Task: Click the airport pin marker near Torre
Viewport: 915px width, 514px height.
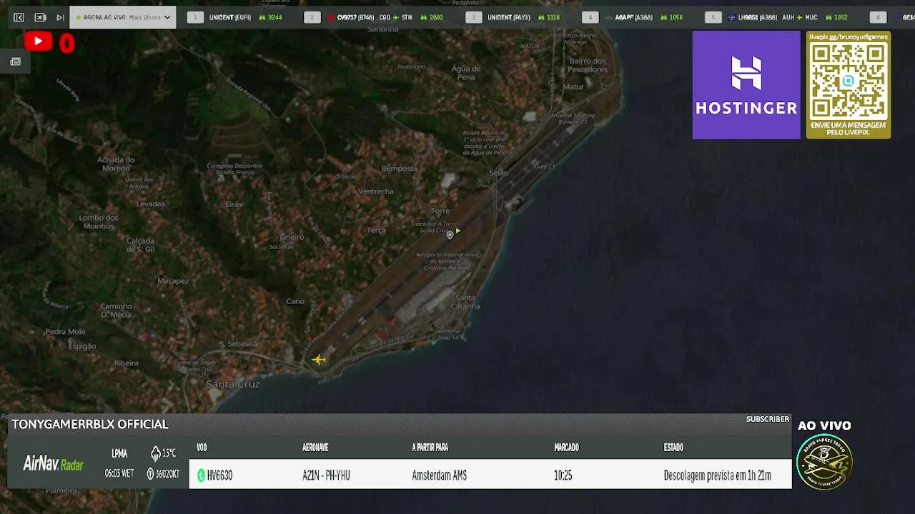Action: (450, 235)
